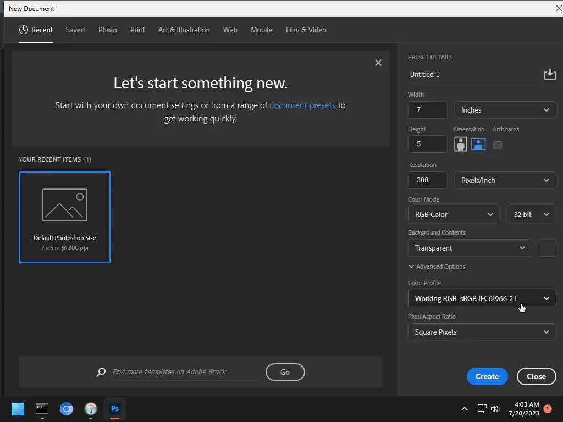Switch to the Saved tab
Screen dimensions: 563x422
(x=75, y=30)
